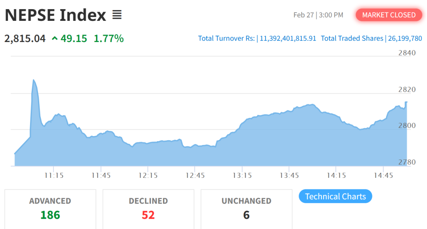427x229 pixels.
Task: Click the NEPSE Index heading
Action: click(55, 15)
